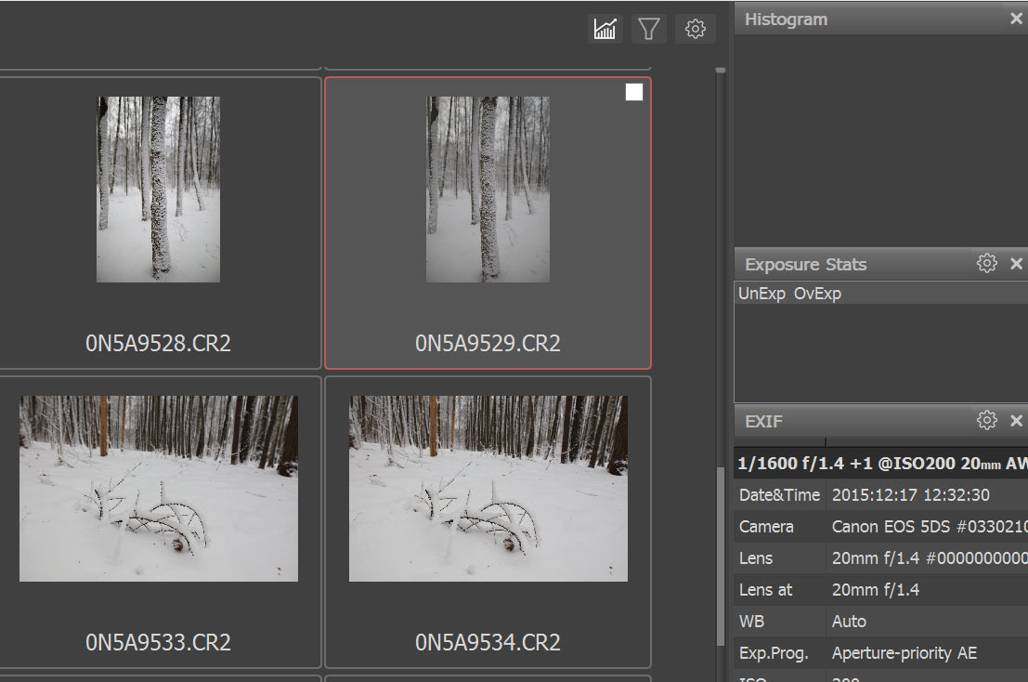
Task: Close the EXIF panel
Action: click(x=1016, y=421)
